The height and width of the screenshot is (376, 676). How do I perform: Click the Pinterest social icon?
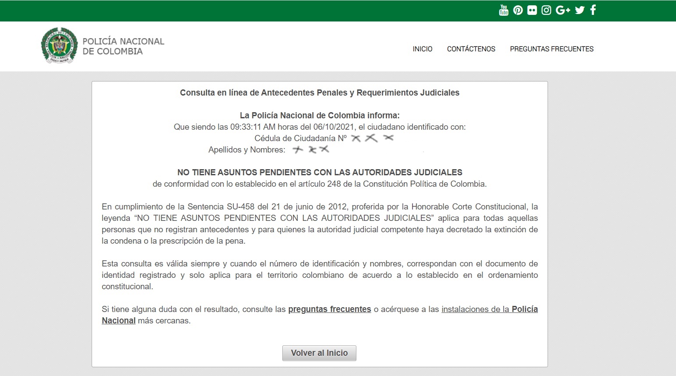coord(518,10)
